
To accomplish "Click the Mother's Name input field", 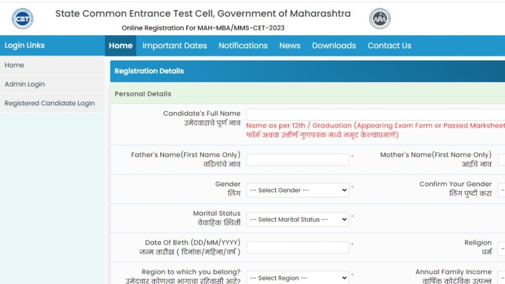I will (x=502, y=159).
